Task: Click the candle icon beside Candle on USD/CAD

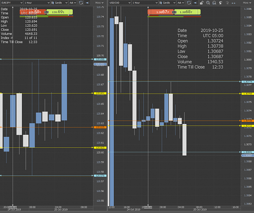Action: (x=161, y=2)
